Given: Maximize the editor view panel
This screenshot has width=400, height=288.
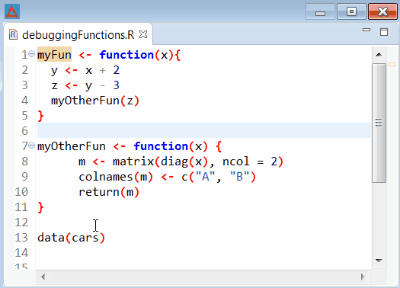Looking at the screenshot, I should tap(384, 32).
